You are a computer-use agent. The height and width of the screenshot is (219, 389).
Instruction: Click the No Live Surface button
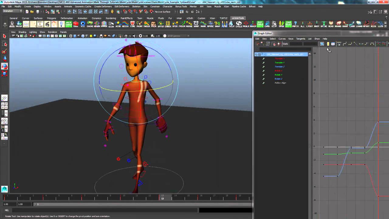tap(163, 12)
